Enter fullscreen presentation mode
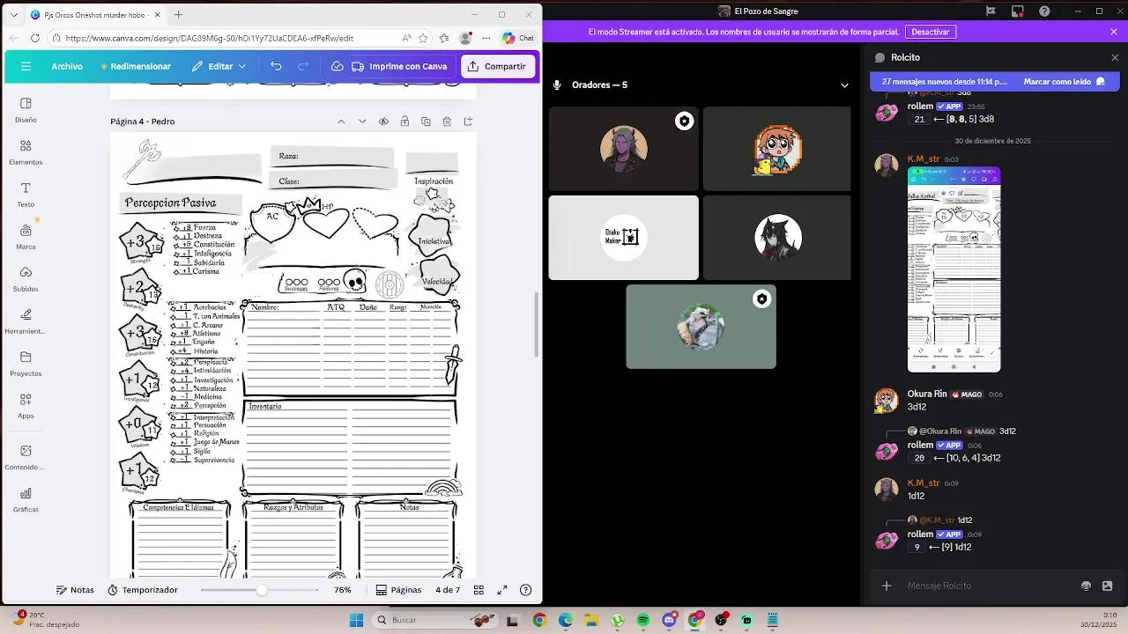This screenshot has width=1128, height=634. (502, 590)
